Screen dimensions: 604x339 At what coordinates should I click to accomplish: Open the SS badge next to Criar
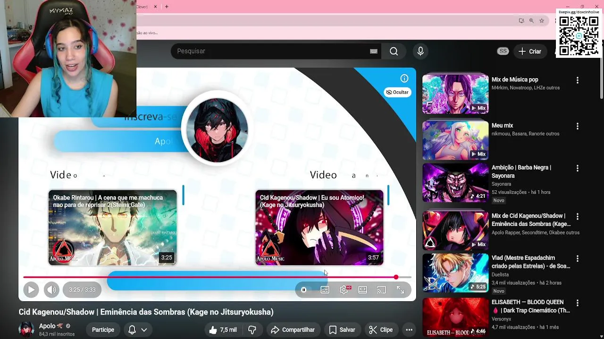pyautogui.click(x=503, y=51)
